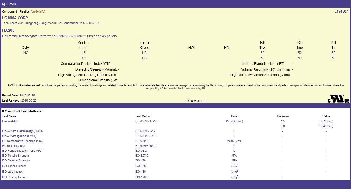Image resolution: width=351 pixels, height=189 pixels.
Task: Click test method ISO 527-2
Action: pos(142,156)
